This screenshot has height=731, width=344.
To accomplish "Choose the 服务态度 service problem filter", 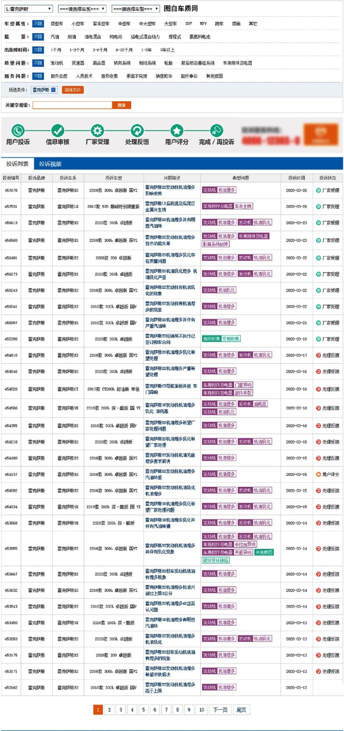I will [59, 76].
